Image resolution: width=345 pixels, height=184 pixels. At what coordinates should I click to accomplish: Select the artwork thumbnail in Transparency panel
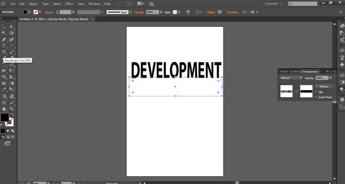286,91
